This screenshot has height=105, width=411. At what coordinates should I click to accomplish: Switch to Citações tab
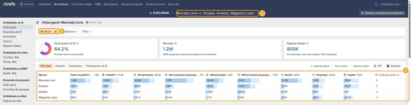(x=60, y=66)
